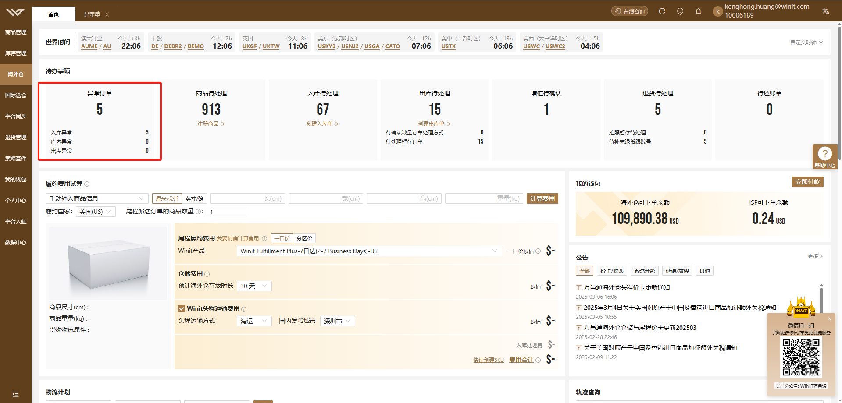Viewport: 842px width, 403px height.
Task: Open 数据中心 in the sidebar
Action: click(16, 243)
